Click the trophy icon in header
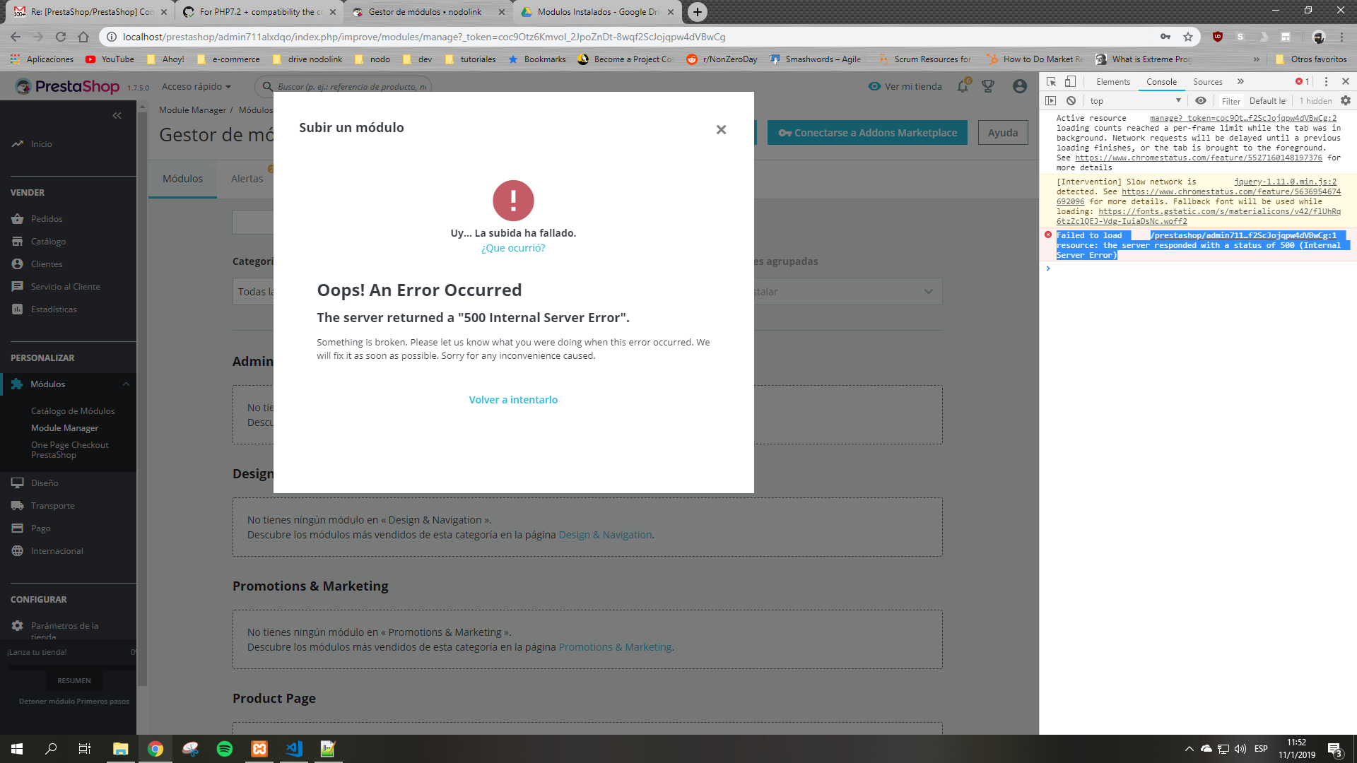This screenshot has height=763, width=1357. click(988, 86)
